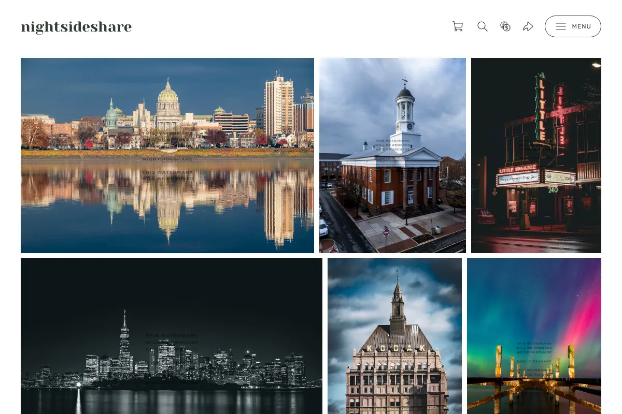Click the share arrow icon

coord(528,26)
